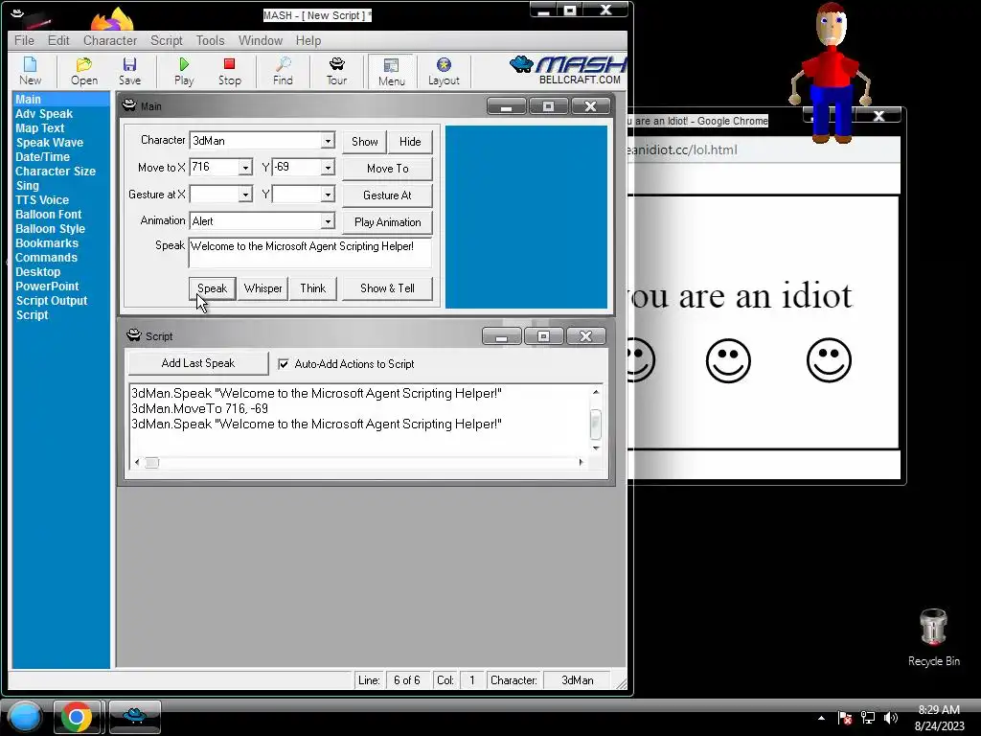Click the Action Center flag icon

(845, 718)
